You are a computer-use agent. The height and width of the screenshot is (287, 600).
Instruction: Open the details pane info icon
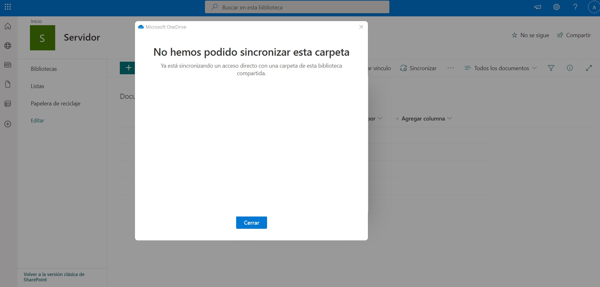tap(570, 68)
